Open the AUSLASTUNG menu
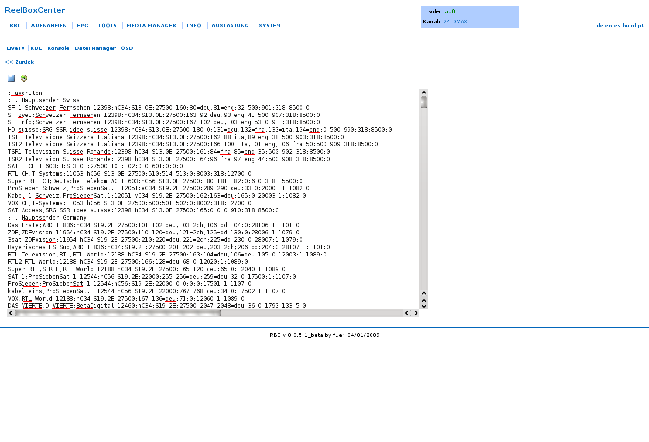Image resolution: width=649 pixels, height=442 pixels. (x=230, y=26)
